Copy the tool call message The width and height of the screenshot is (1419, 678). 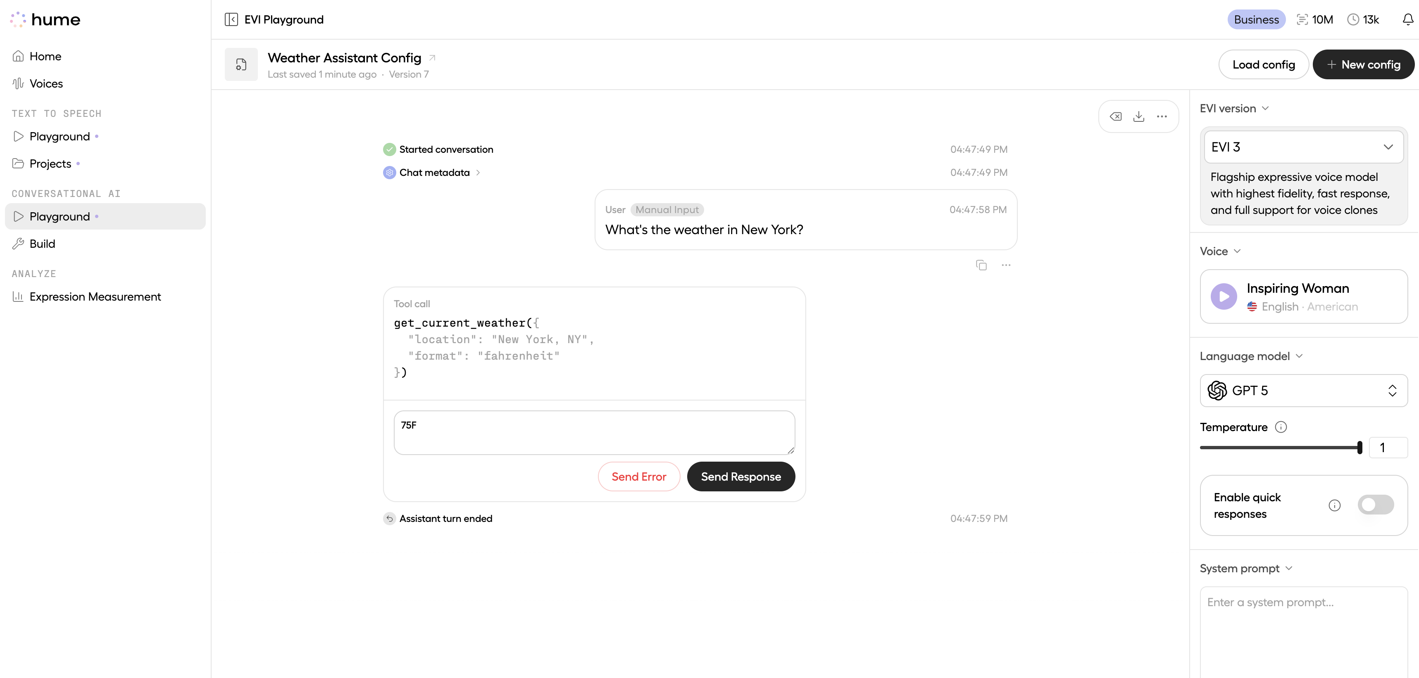click(x=982, y=265)
